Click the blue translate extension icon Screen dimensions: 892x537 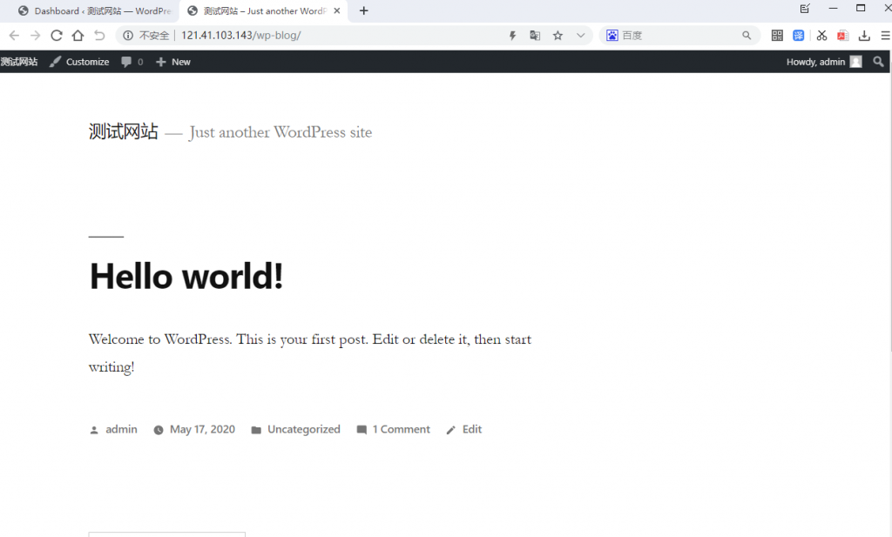tap(799, 35)
